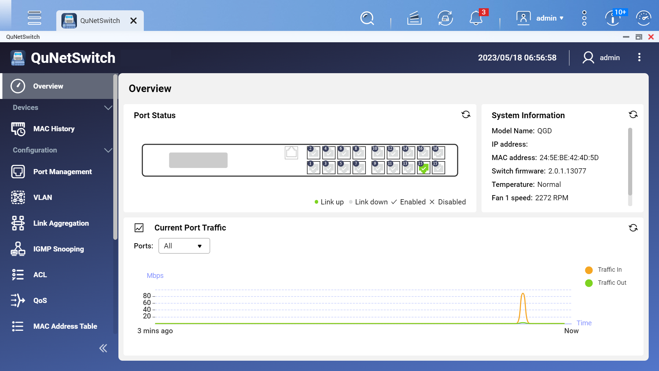This screenshot has width=659, height=371.
Task: Open the main hamburger menu
Action: pyautogui.click(x=34, y=18)
